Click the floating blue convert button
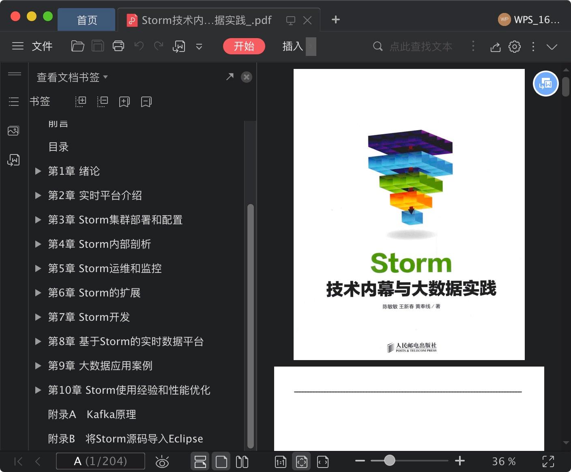The image size is (571, 472). (545, 84)
